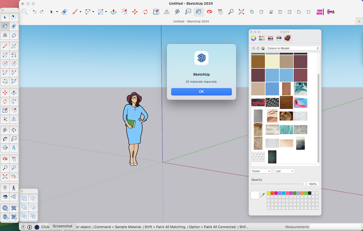The image size is (363, 231).
Task: Pick the Walk tool in left palette
Action: (14, 188)
